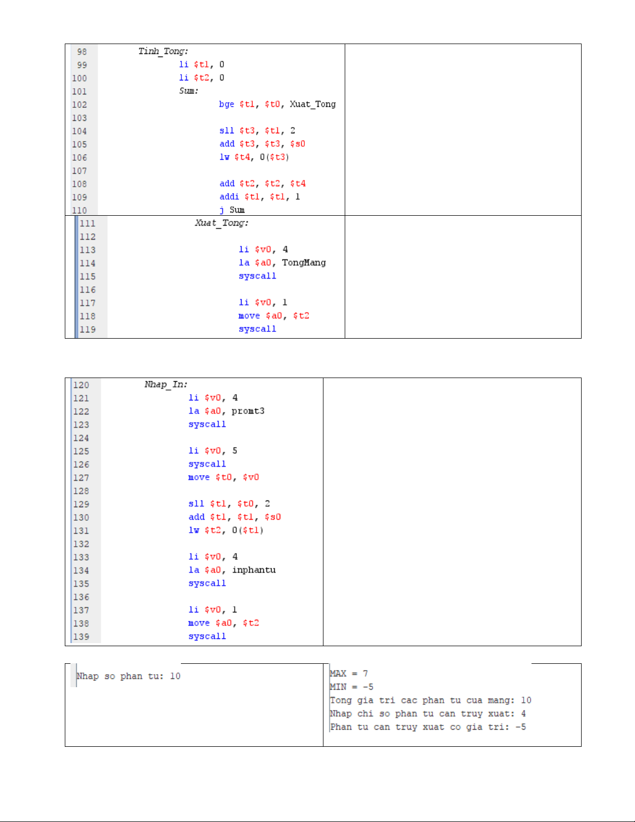Click line number 119 in the gutter
This screenshot has height=822, width=635.
coord(88,329)
